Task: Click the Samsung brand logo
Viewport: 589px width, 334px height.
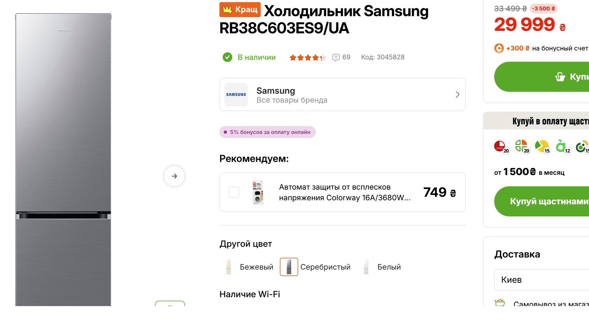Action: point(236,95)
